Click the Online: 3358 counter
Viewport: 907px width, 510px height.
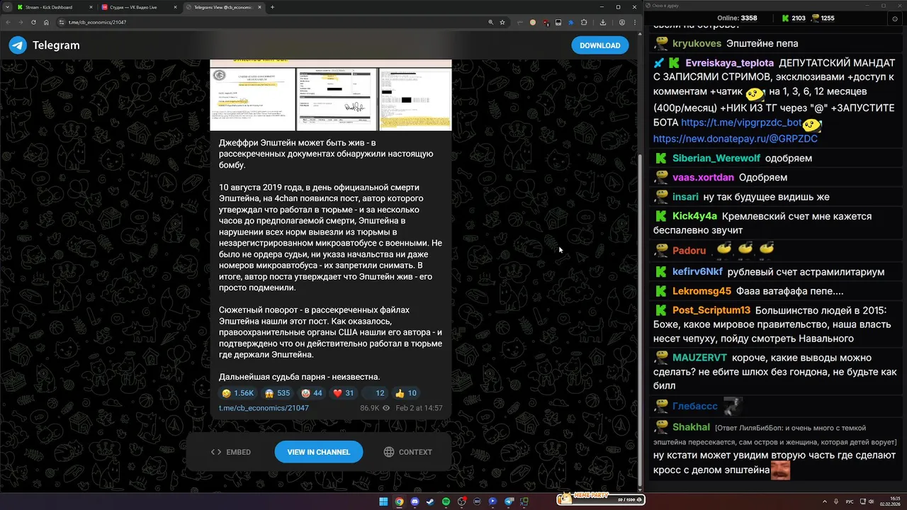click(x=737, y=18)
